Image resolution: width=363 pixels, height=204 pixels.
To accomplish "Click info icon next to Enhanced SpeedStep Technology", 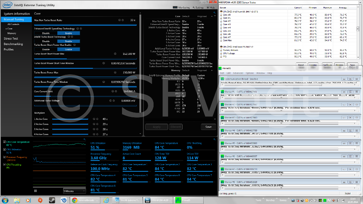I will [78, 29].
